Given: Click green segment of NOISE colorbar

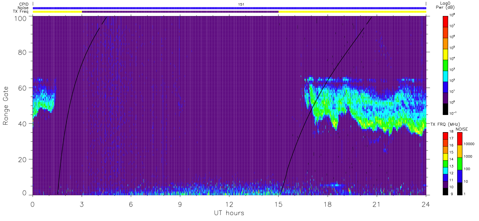Looking at the screenshot, I should 459,163.
